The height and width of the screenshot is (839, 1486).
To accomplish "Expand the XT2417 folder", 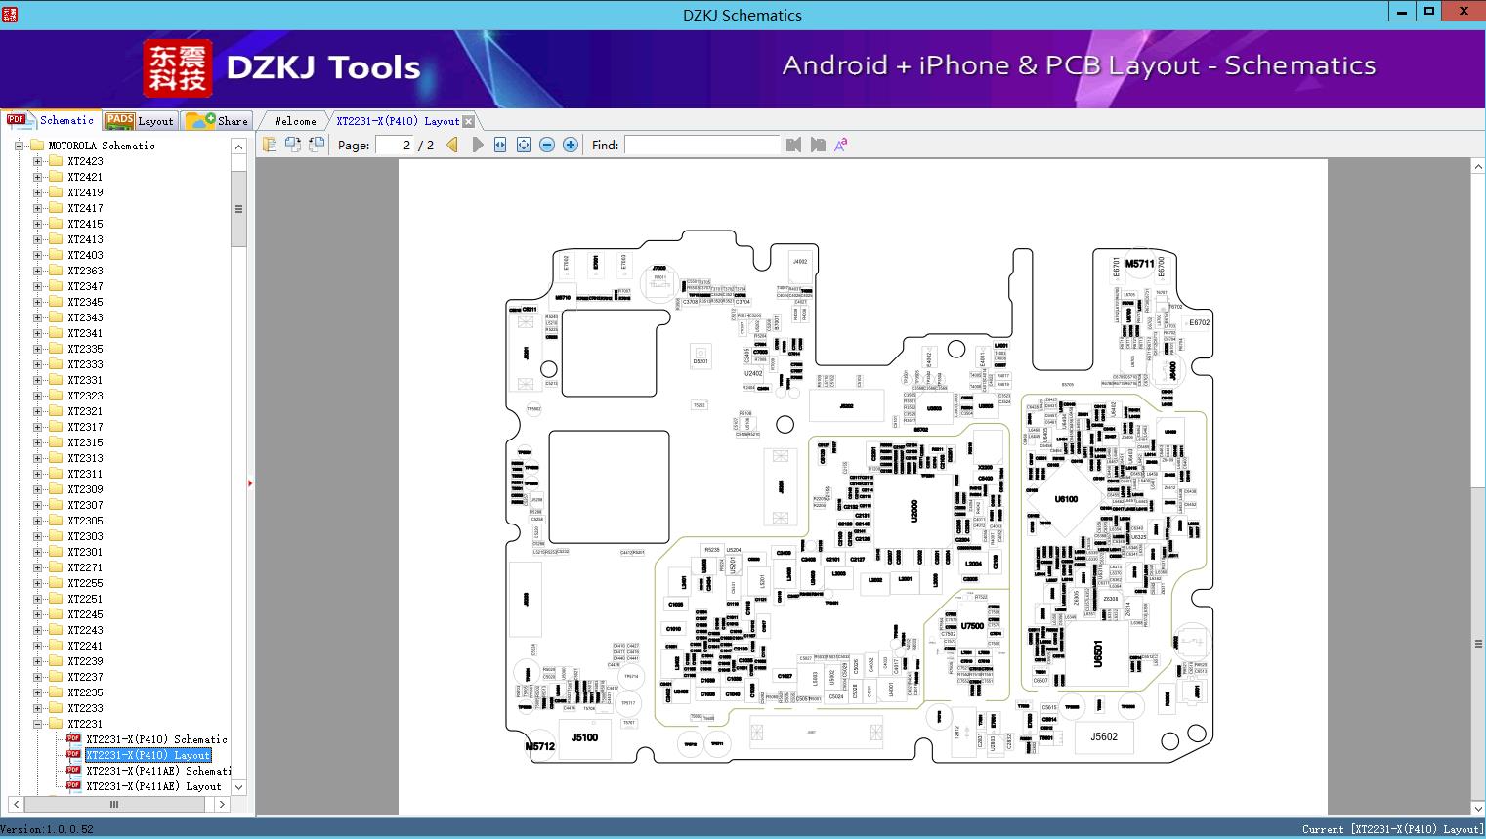I will (x=37, y=208).
